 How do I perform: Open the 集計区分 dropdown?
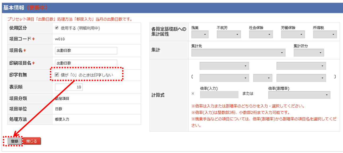(309, 52)
